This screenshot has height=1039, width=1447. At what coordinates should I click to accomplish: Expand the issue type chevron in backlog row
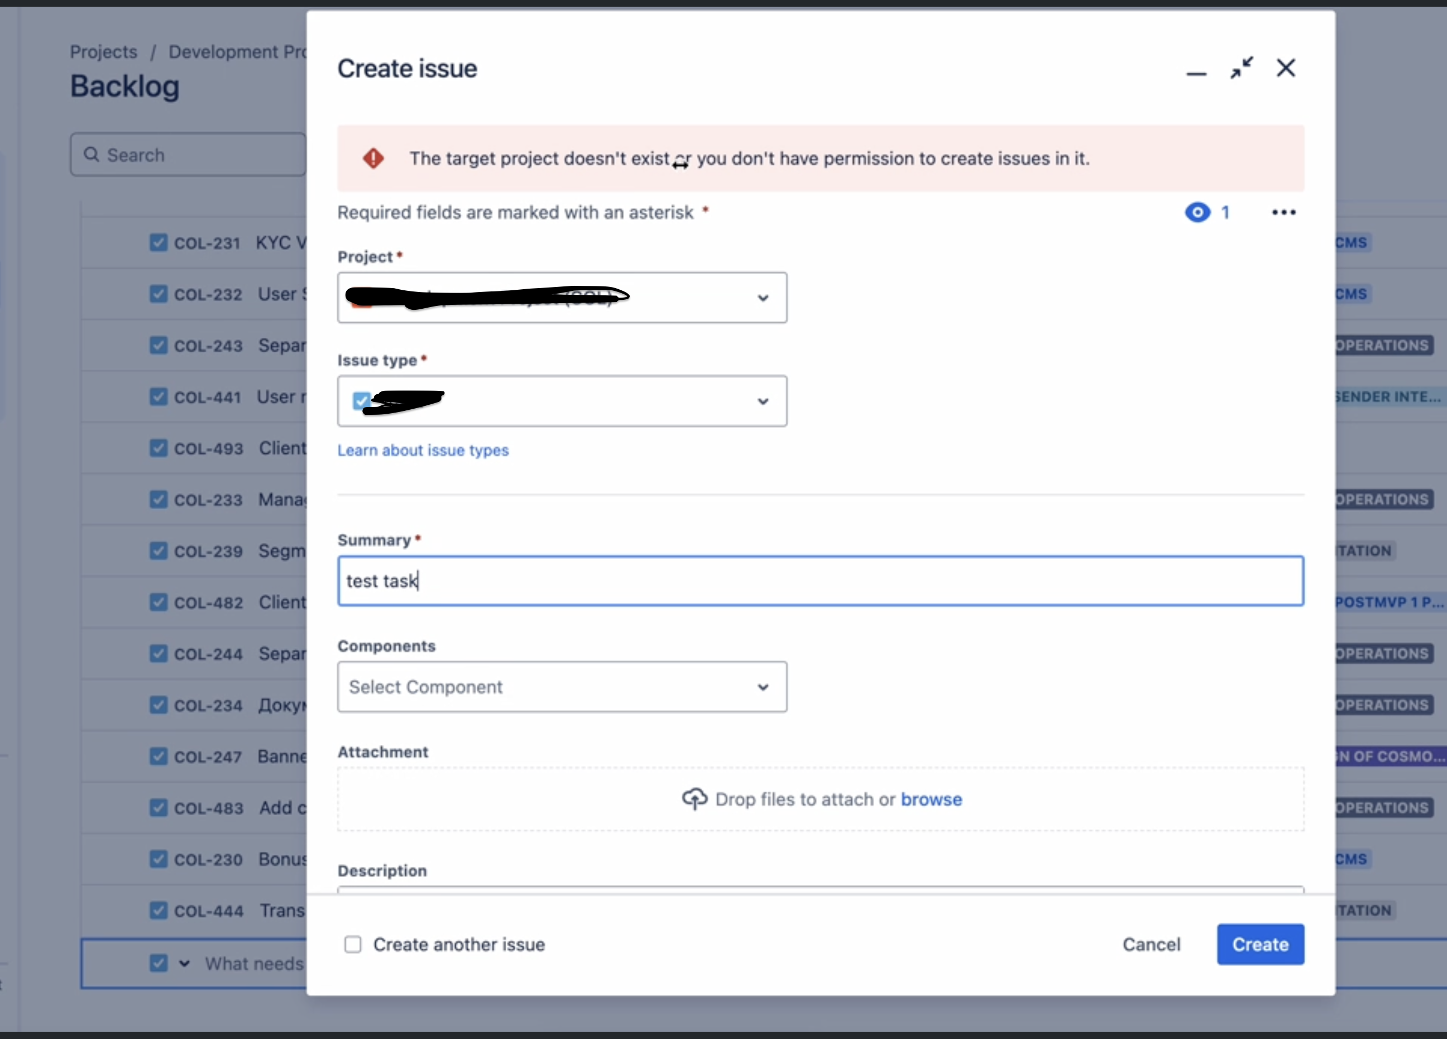(184, 963)
